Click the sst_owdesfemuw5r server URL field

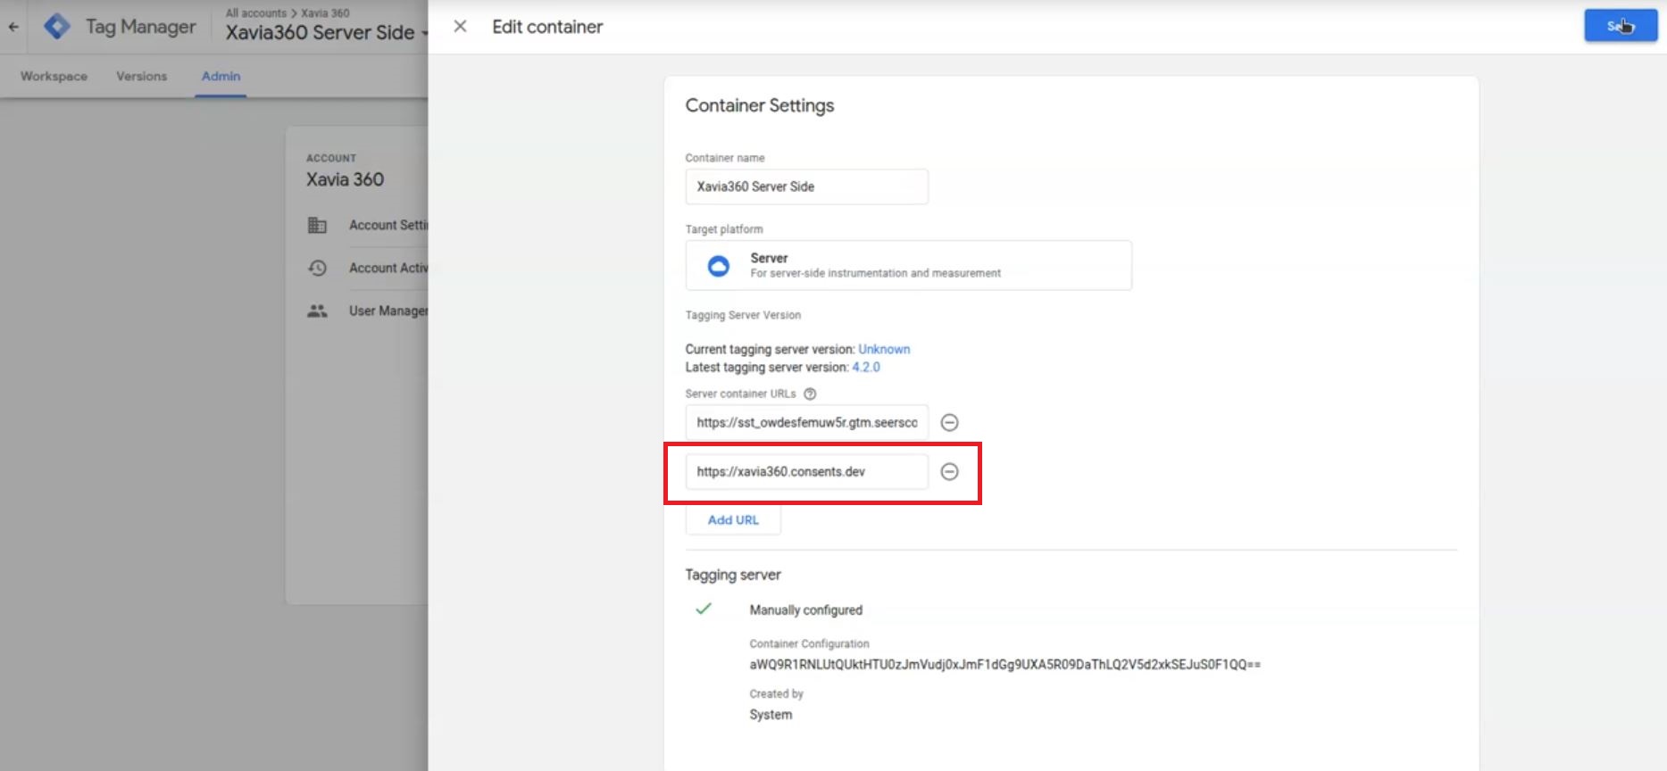806,422
